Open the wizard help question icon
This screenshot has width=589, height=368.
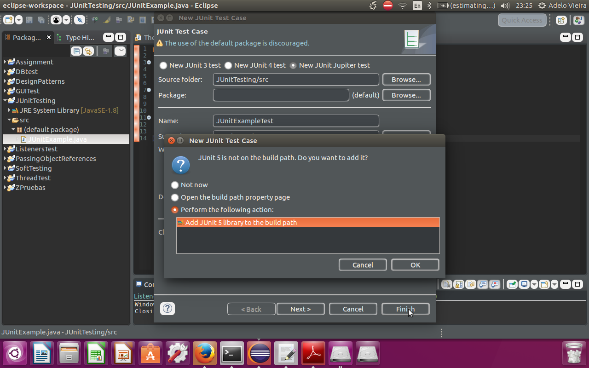click(x=167, y=309)
